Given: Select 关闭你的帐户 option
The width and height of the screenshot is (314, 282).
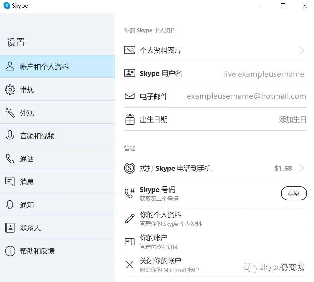Looking at the screenshot, I should coord(215,264).
